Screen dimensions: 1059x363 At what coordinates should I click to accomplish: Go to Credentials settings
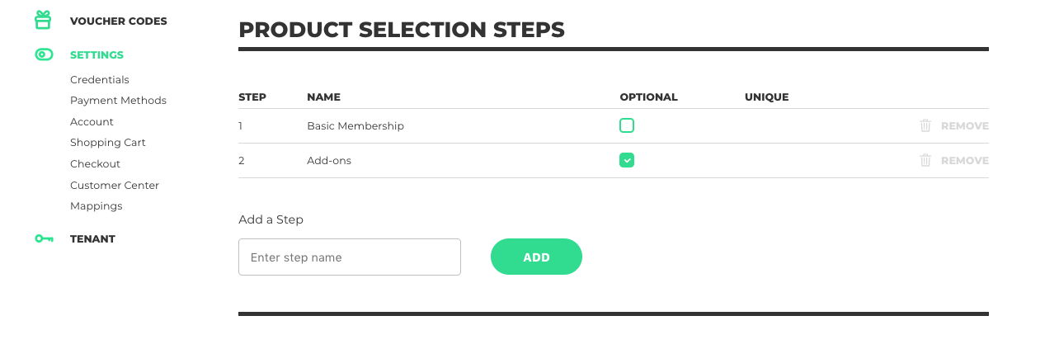pyautogui.click(x=100, y=80)
